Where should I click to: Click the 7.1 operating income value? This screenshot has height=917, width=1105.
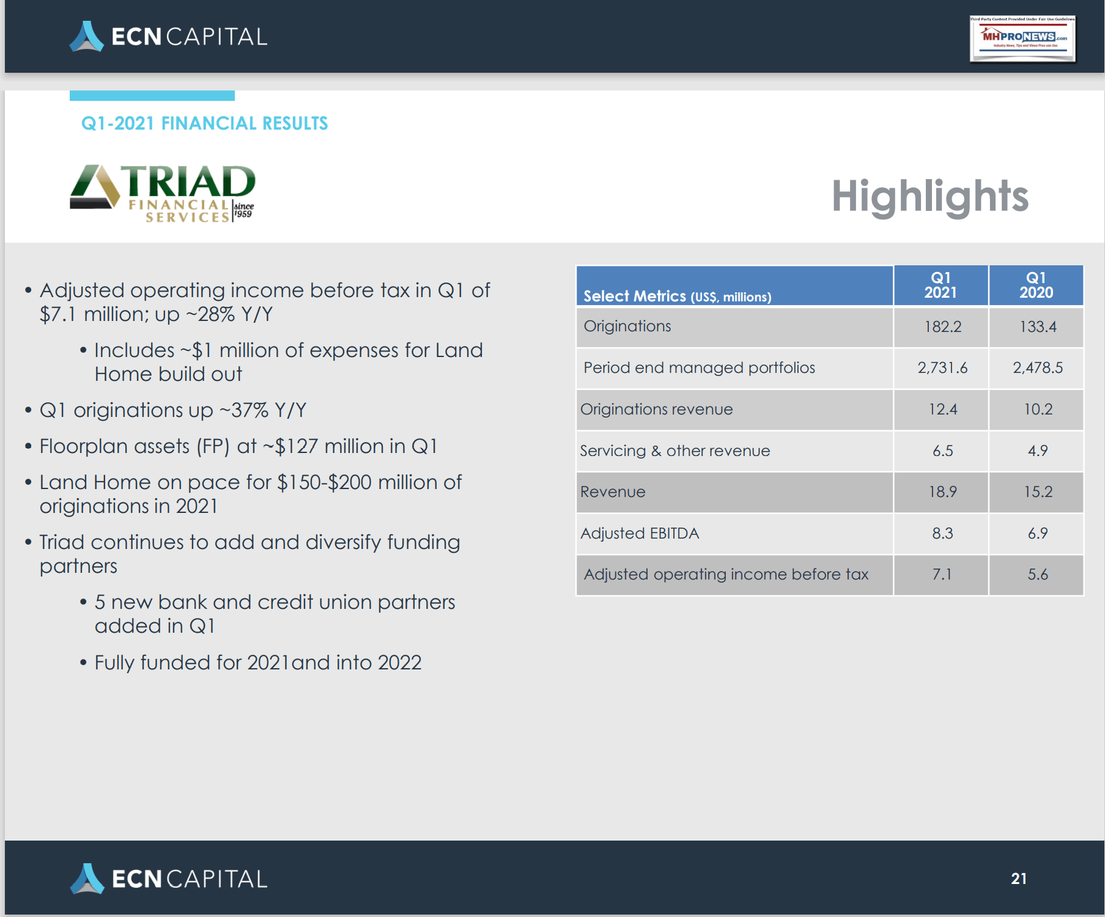[x=942, y=575]
